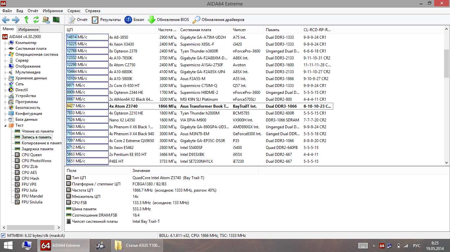Viewport: 450px width, 252px height.
Task: Click the users toolbar icon
Action: point(46,20)
